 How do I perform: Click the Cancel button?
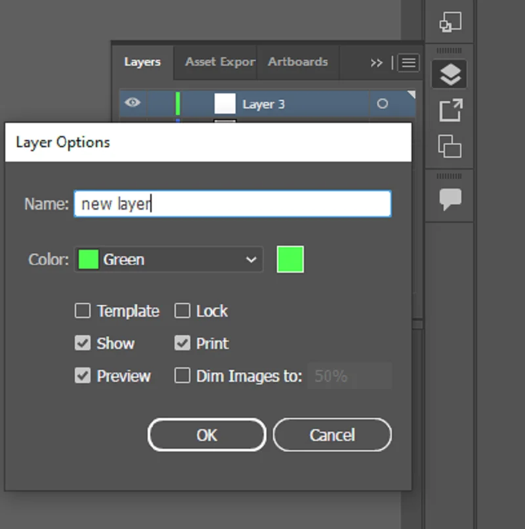click(332, 435)
